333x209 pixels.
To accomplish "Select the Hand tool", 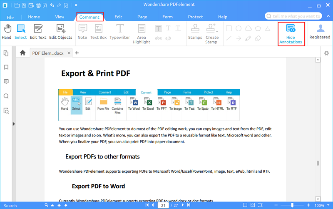I will 7,32.
